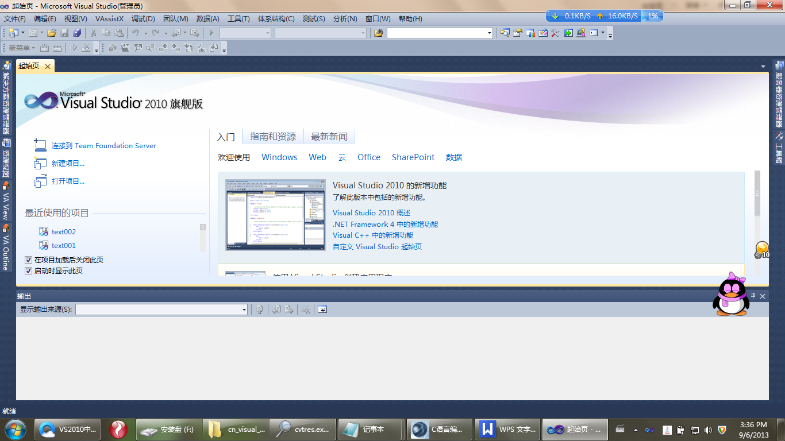
Task: Open the 调试(D) menu
Action: 143,19
